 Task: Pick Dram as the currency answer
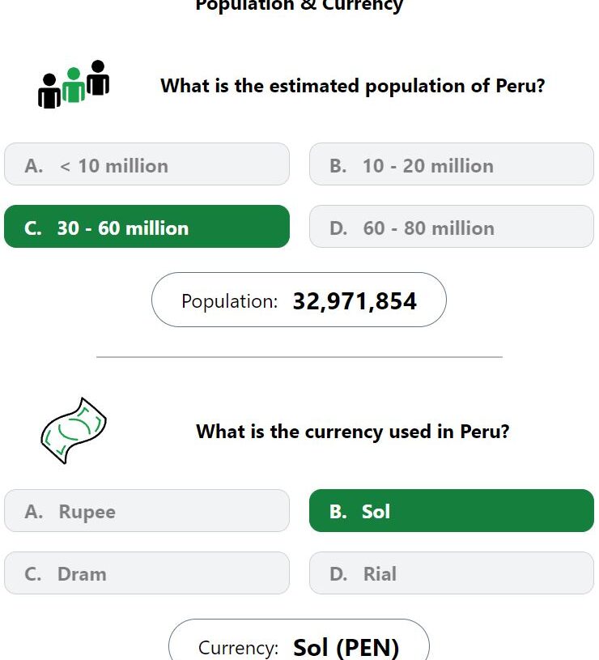coord(147,573)
